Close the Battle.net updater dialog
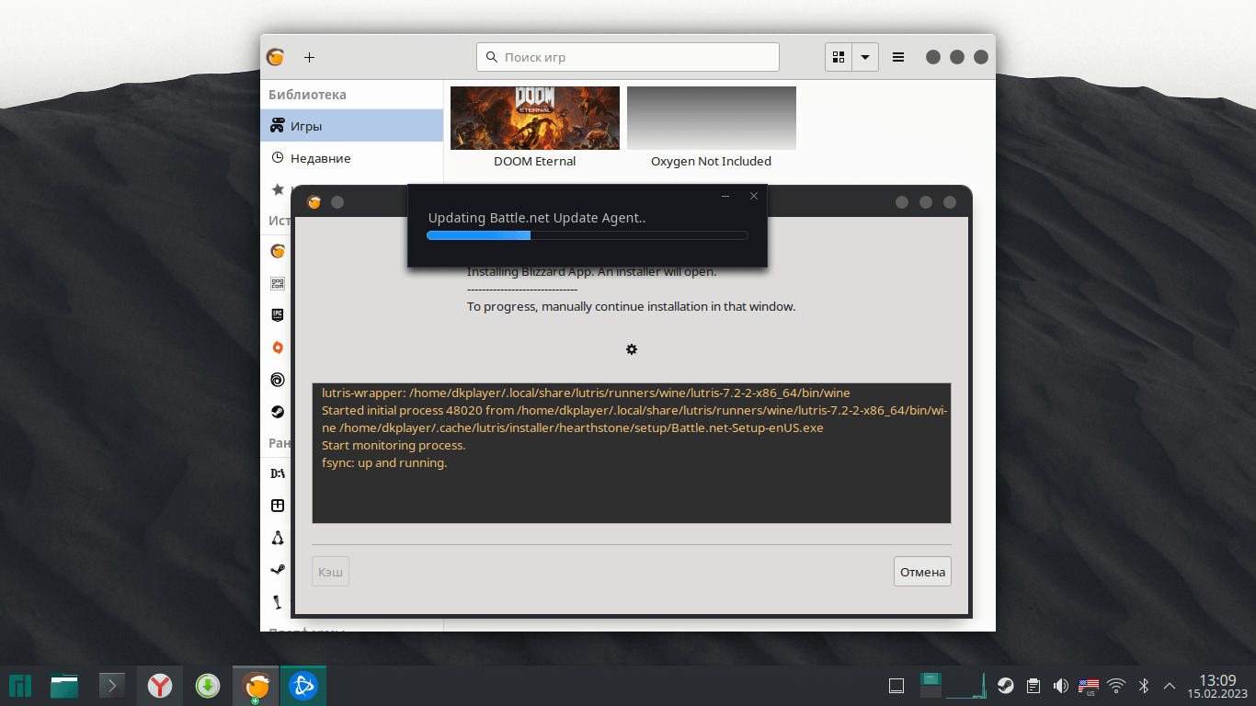 click(754, 196)
